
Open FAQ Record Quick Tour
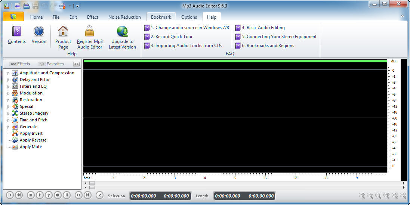(169, 37)
